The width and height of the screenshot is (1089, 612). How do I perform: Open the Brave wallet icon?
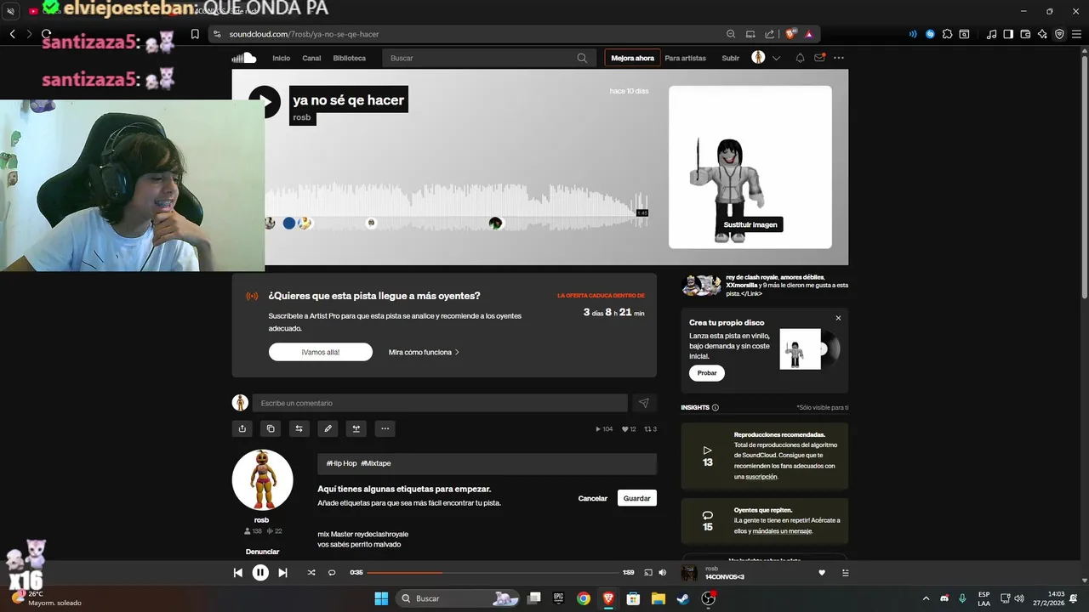pyautogui.click(x=1025, y=34)
